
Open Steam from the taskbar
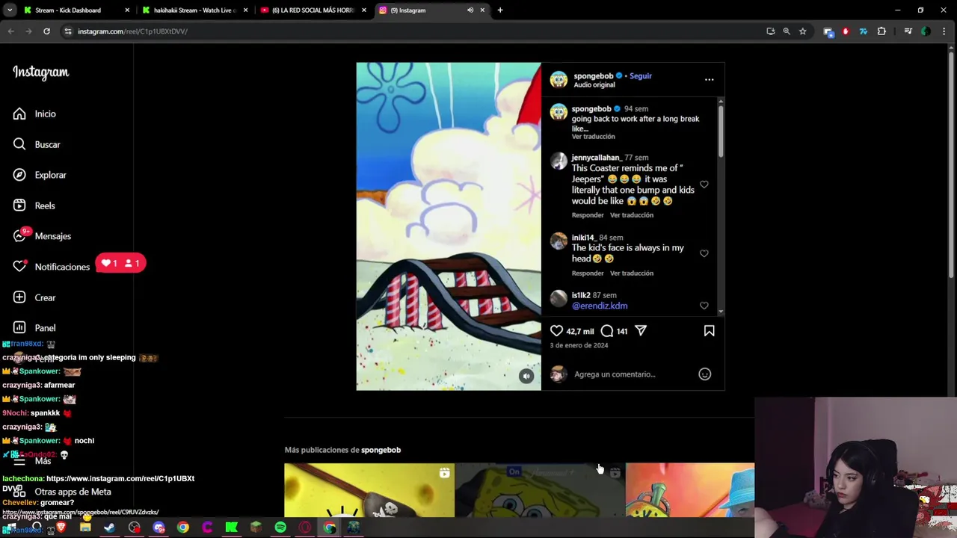coord(110,528)
